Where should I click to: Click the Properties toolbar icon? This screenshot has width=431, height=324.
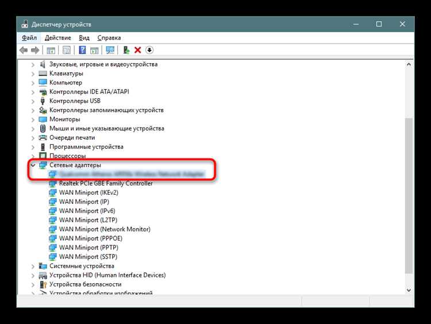pyautogui.click(x=67, y=51)
